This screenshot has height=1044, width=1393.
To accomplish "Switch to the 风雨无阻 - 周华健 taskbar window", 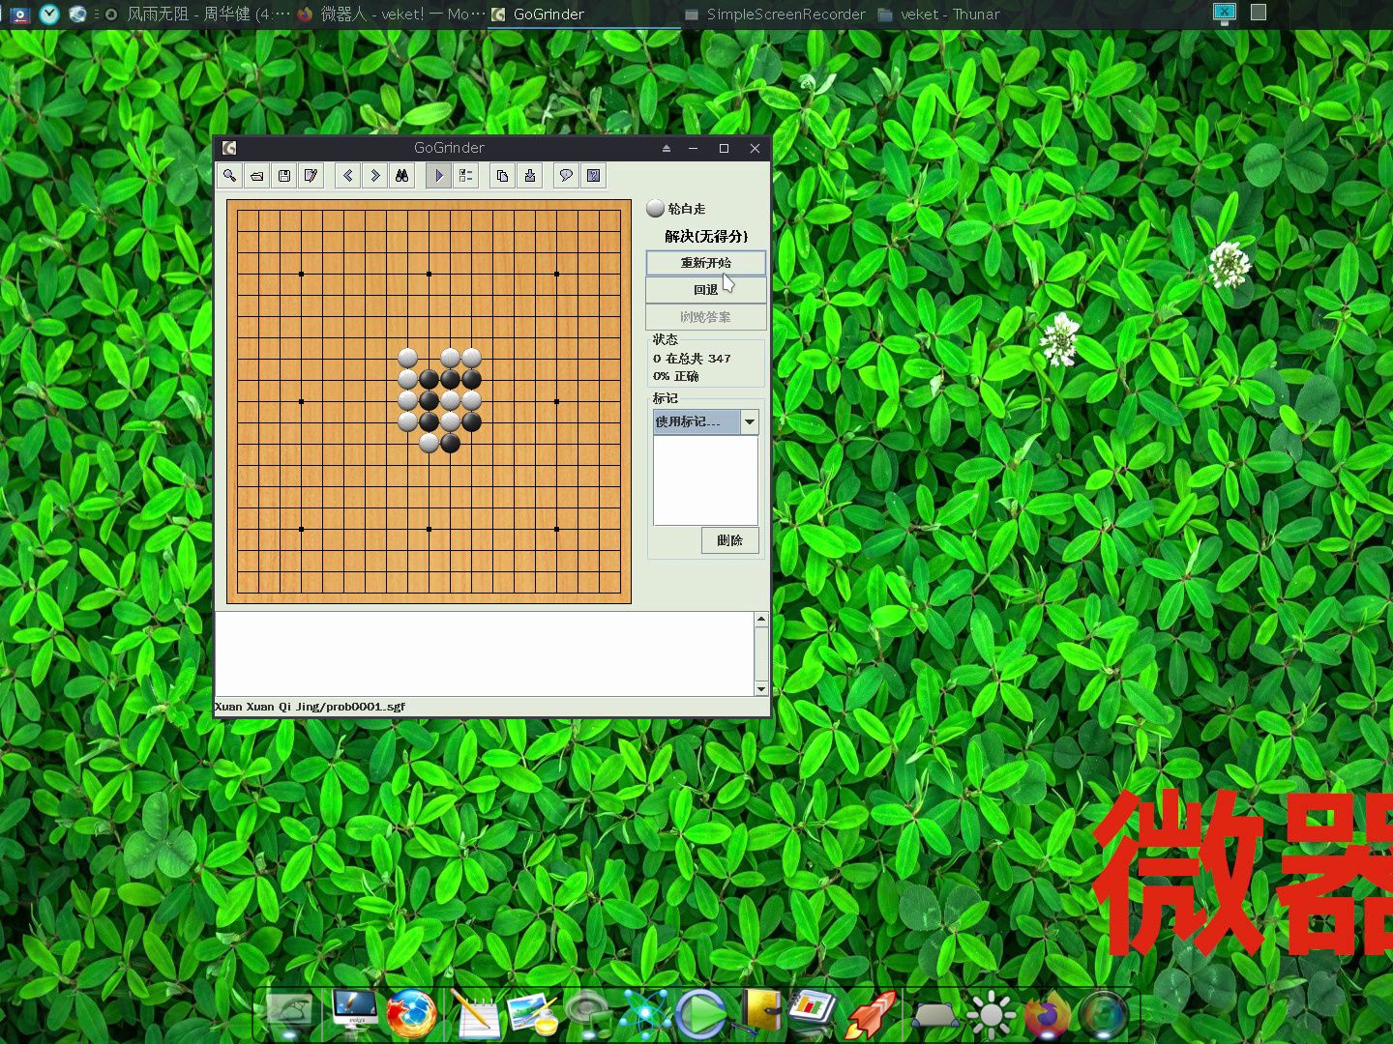I will click(x=197, y=14).
